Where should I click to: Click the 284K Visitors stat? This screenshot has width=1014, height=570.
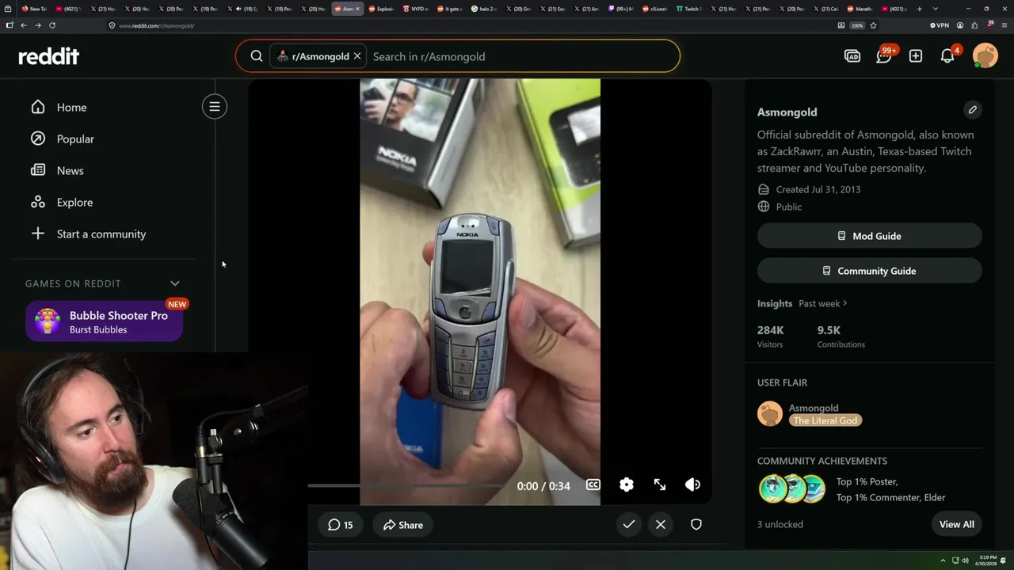coord(771,336)
